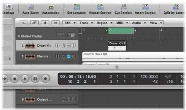Image resolution: width=186 pixels, height=110 pixels.
Task: Click the Auto Zoom toolbar icon
Action: (31, 7)
